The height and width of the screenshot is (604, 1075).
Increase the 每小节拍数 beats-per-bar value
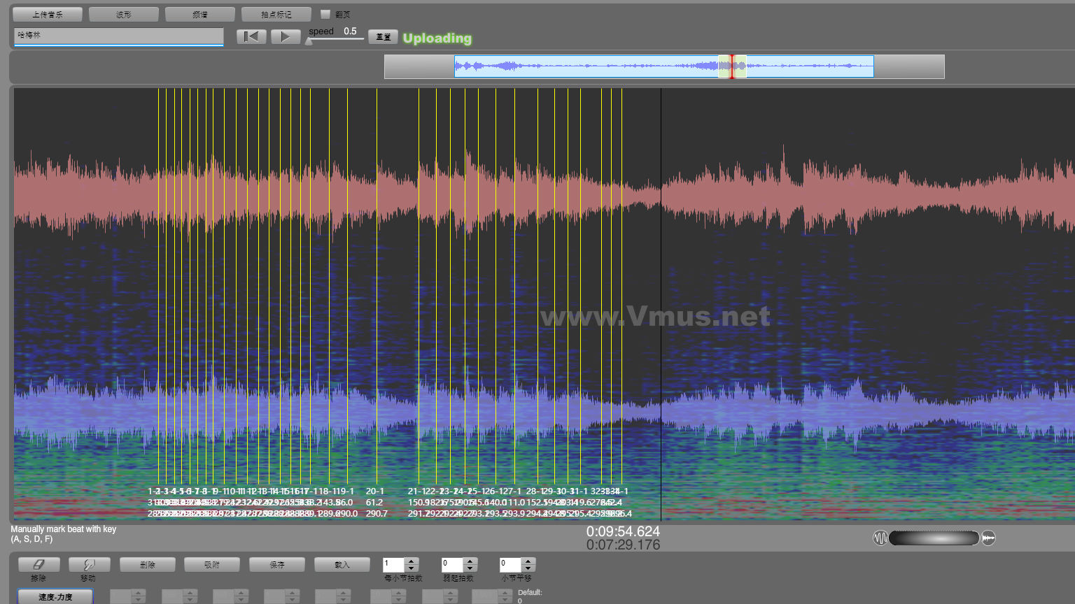pyautogui.click(x=412, y=561)
